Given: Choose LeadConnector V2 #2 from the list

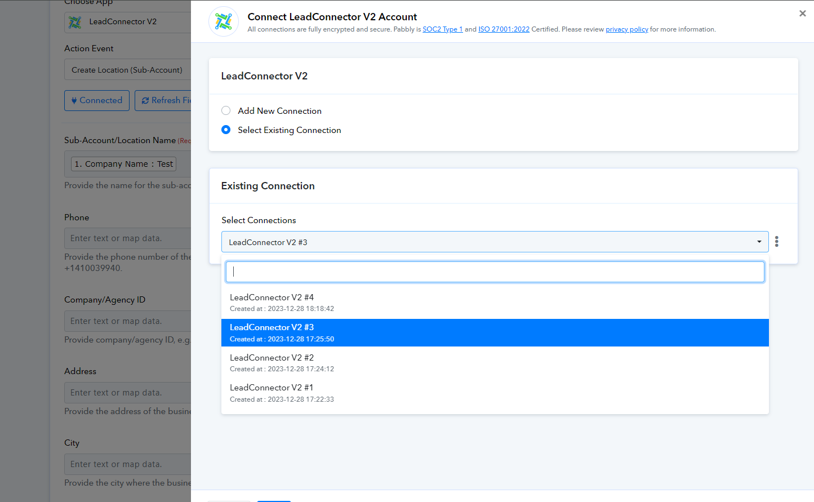Looking at the screenshot, I should [495, 363].
